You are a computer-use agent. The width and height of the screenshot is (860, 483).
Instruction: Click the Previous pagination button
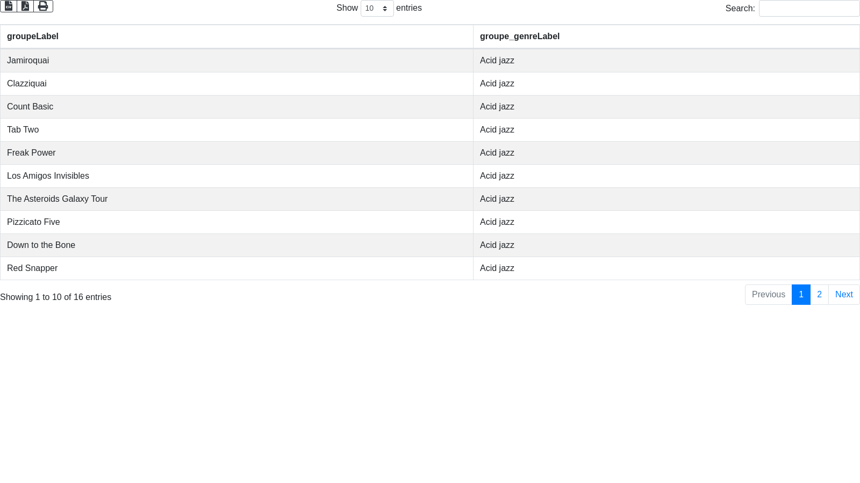pos(768,295)
